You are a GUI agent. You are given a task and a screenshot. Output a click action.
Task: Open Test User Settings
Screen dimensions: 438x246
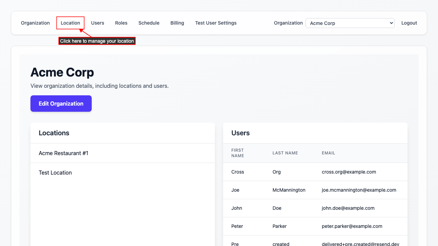pos(216,23)
